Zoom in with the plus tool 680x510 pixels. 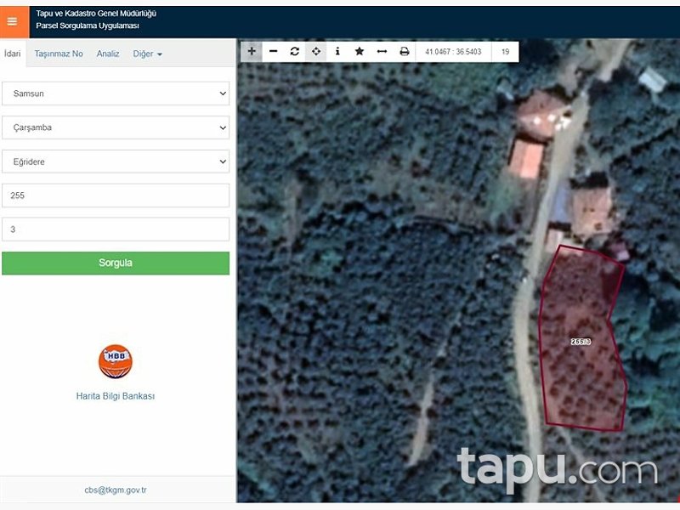tap(252, 52)
